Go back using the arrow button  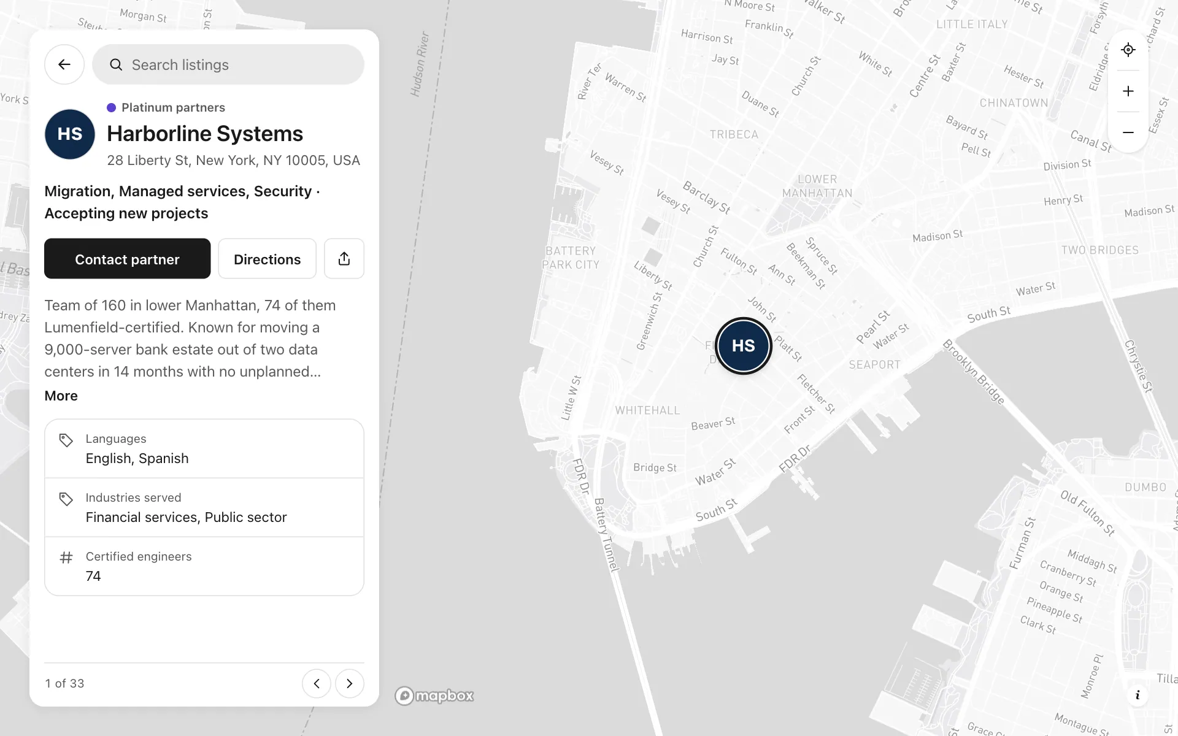pyautogui.click(x=64, y=64)
